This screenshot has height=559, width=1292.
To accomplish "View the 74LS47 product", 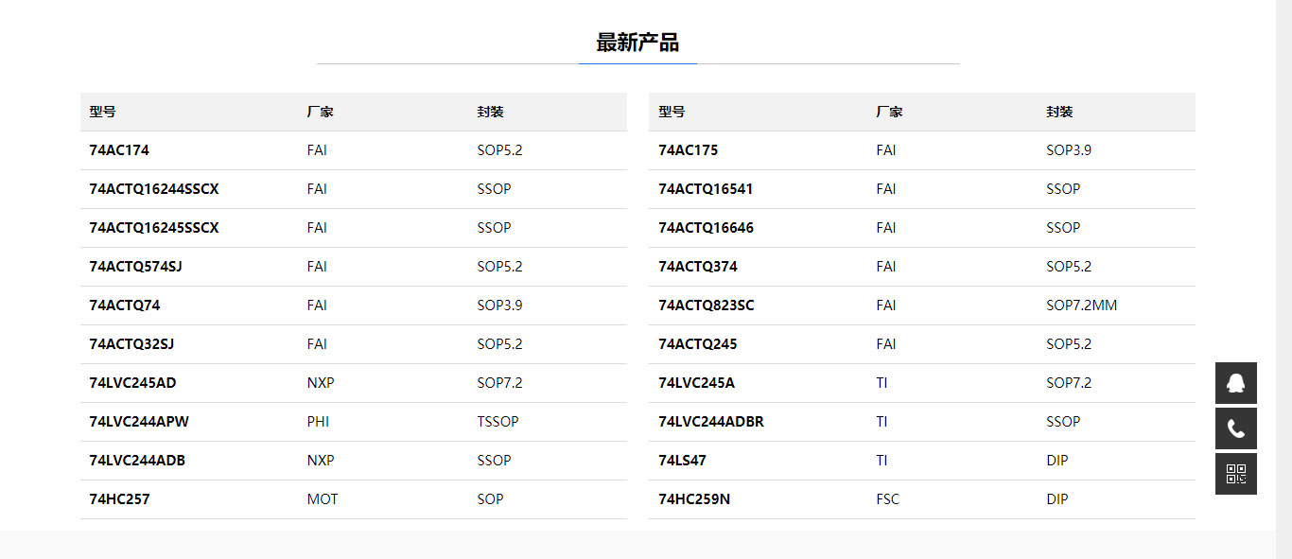I will (682, 461).
